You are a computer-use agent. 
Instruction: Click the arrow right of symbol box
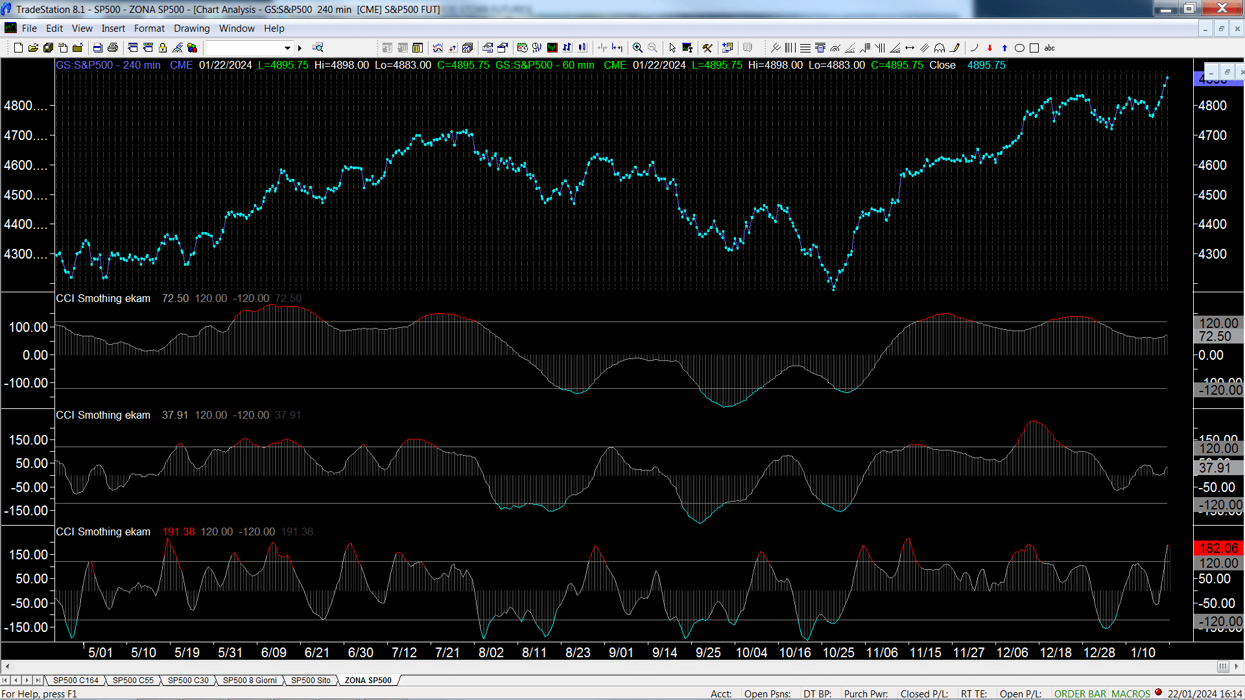point(300,48)
